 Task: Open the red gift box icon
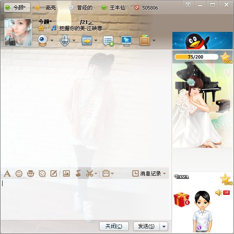181,200
